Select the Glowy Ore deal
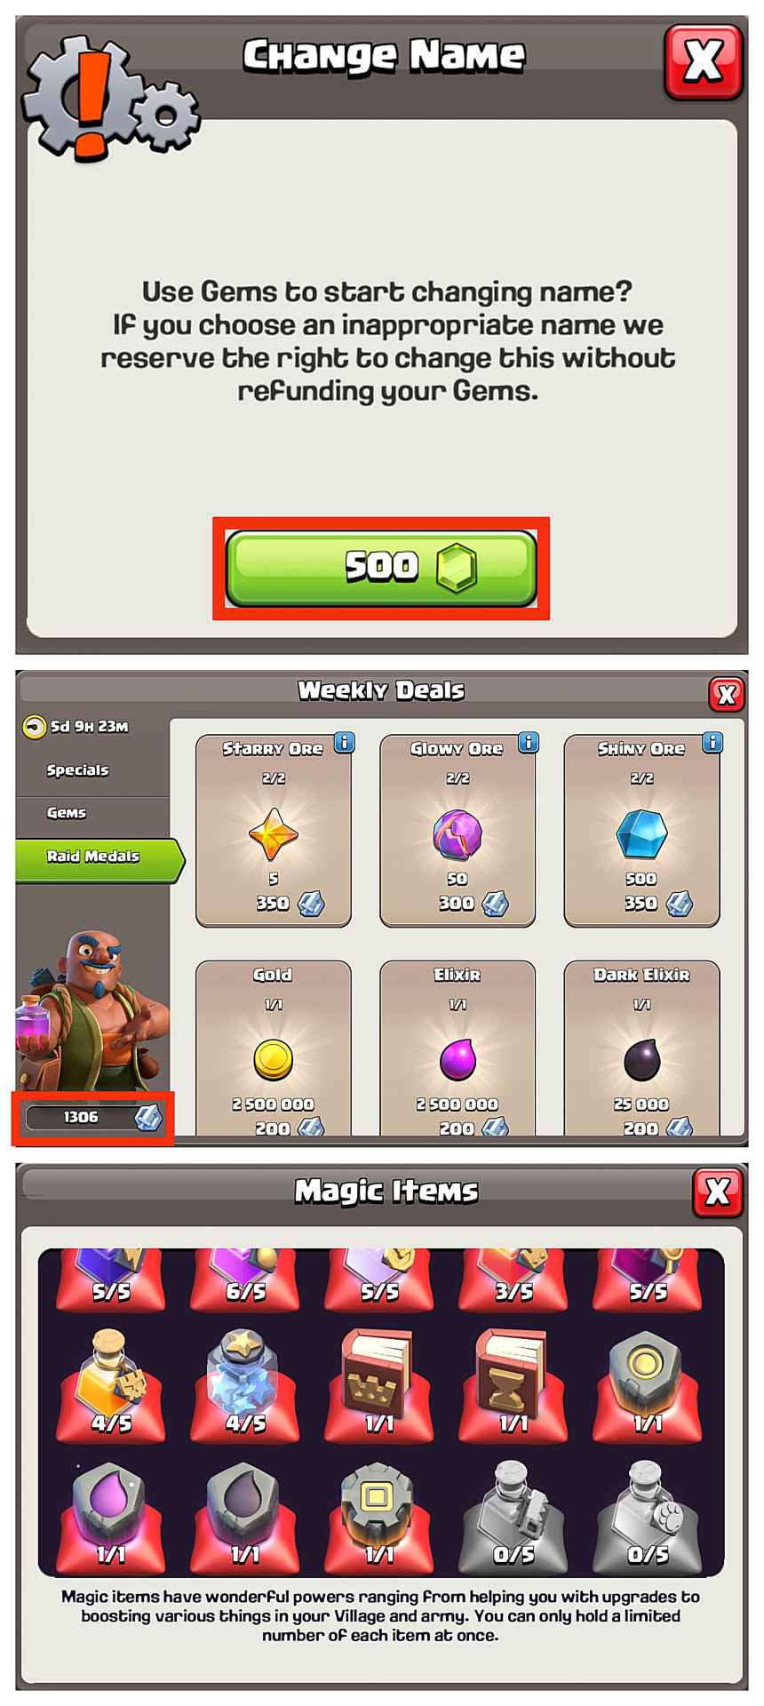764x1706 pixels. tap(458, 831)
